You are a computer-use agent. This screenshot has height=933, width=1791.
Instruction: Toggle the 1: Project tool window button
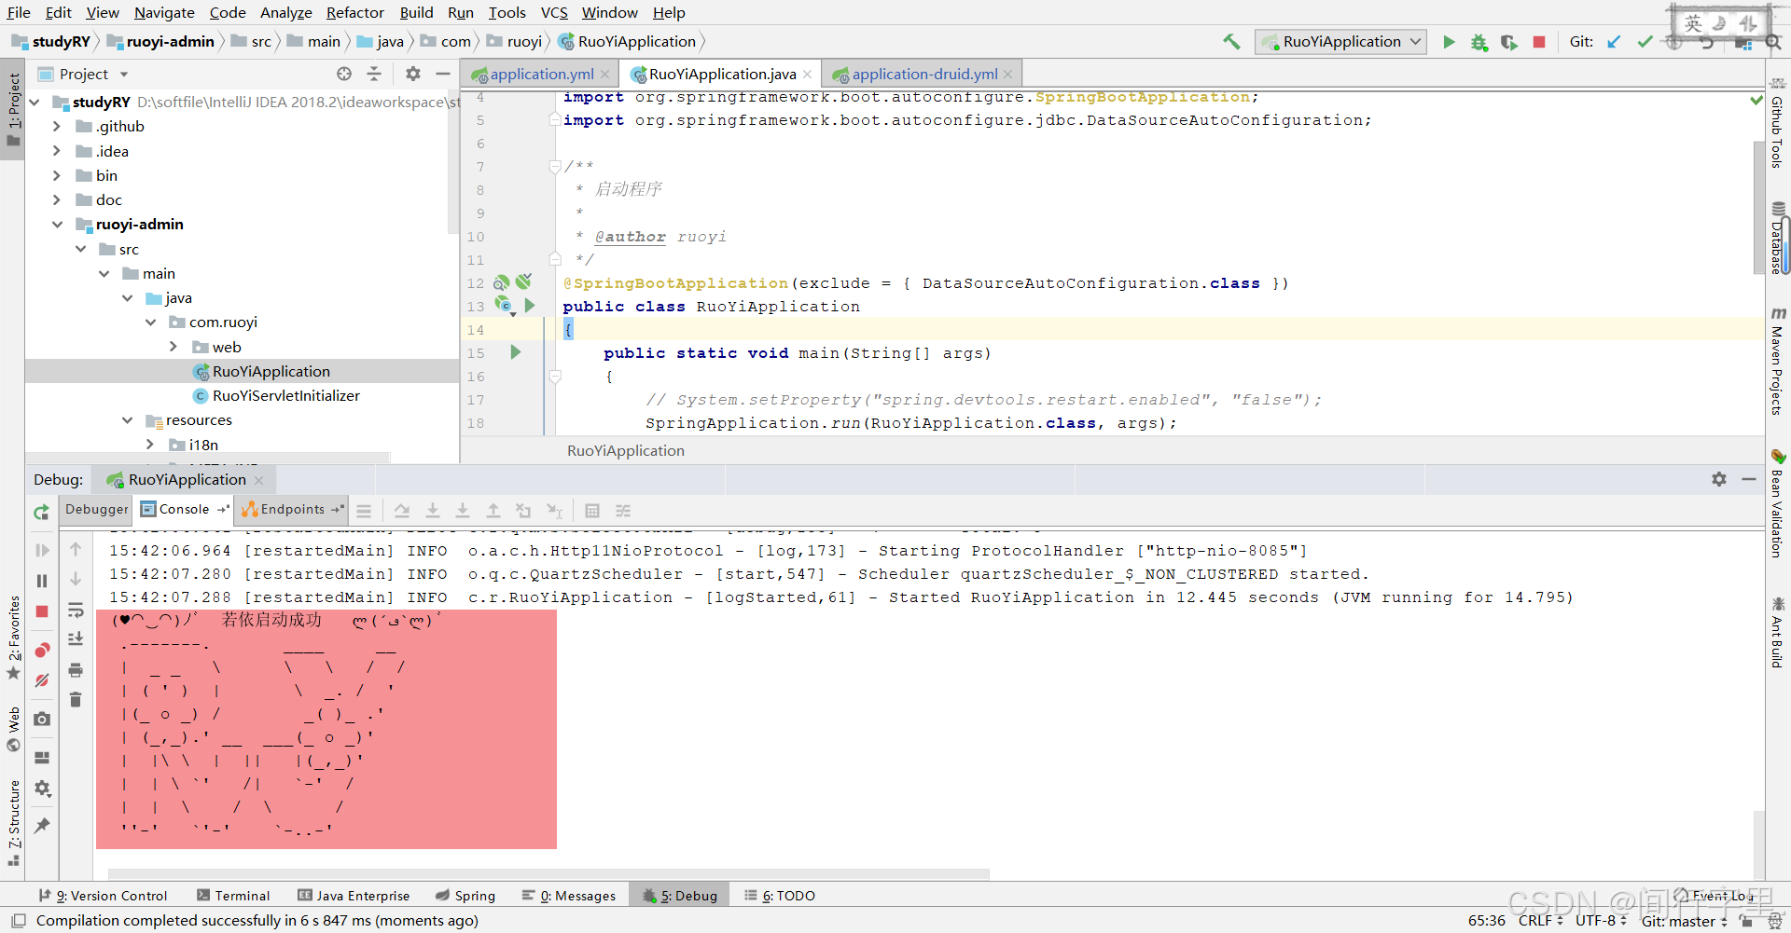[13, 109]
